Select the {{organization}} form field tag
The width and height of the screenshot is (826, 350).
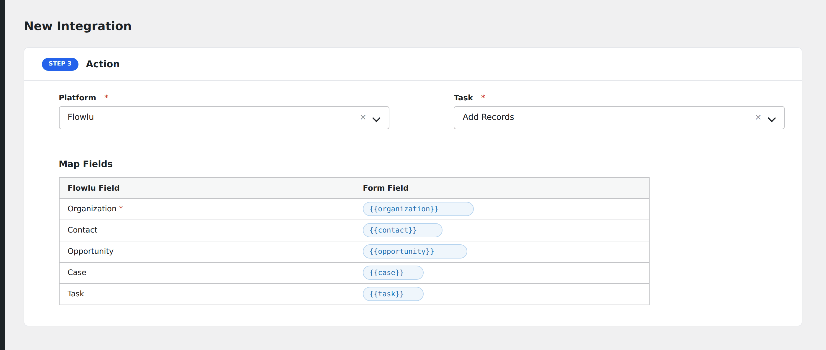click(418, 209)
